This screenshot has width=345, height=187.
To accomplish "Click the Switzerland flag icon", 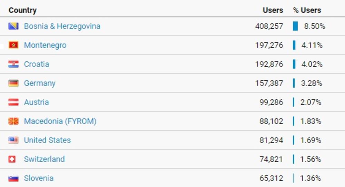I will pos(12,159).
